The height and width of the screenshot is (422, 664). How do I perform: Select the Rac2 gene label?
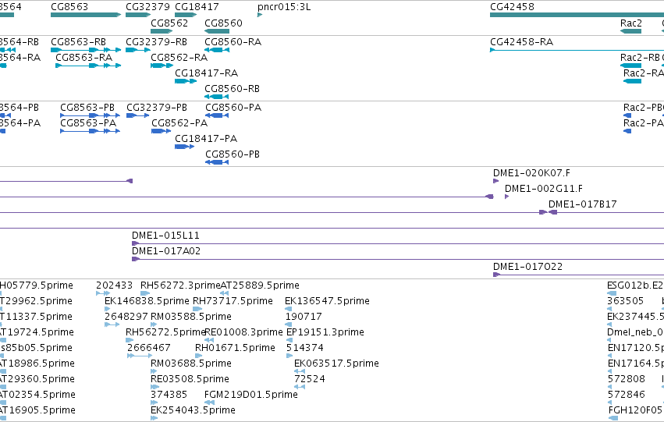click(631, 23)
